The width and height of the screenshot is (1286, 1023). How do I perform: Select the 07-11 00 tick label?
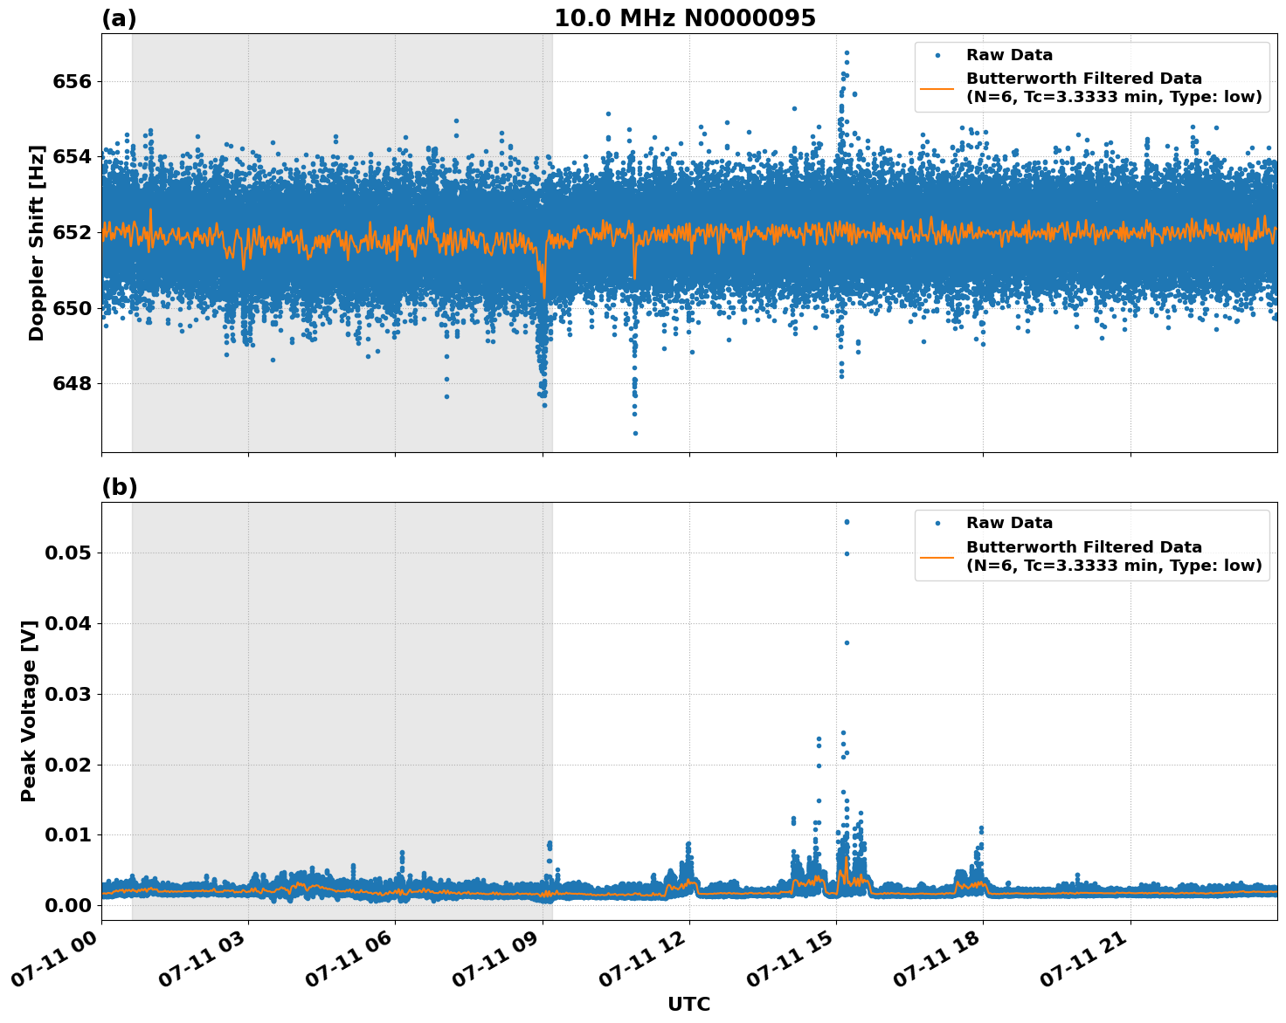[x=54, y=956]
